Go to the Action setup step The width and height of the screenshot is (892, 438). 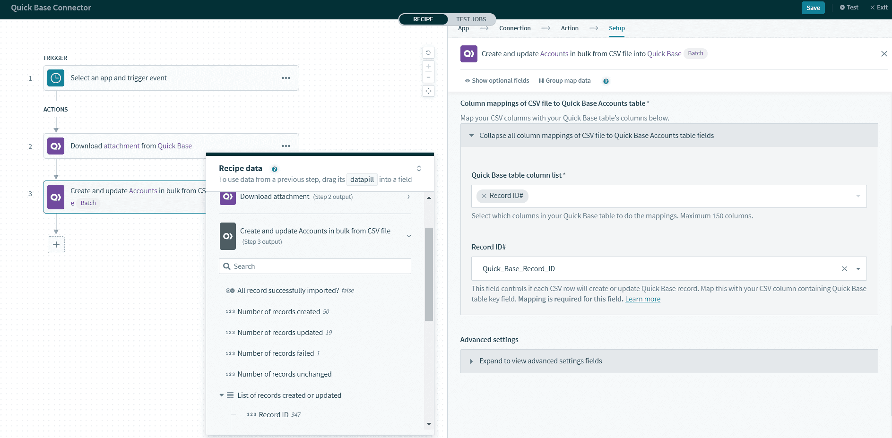(x=569, y=28)
